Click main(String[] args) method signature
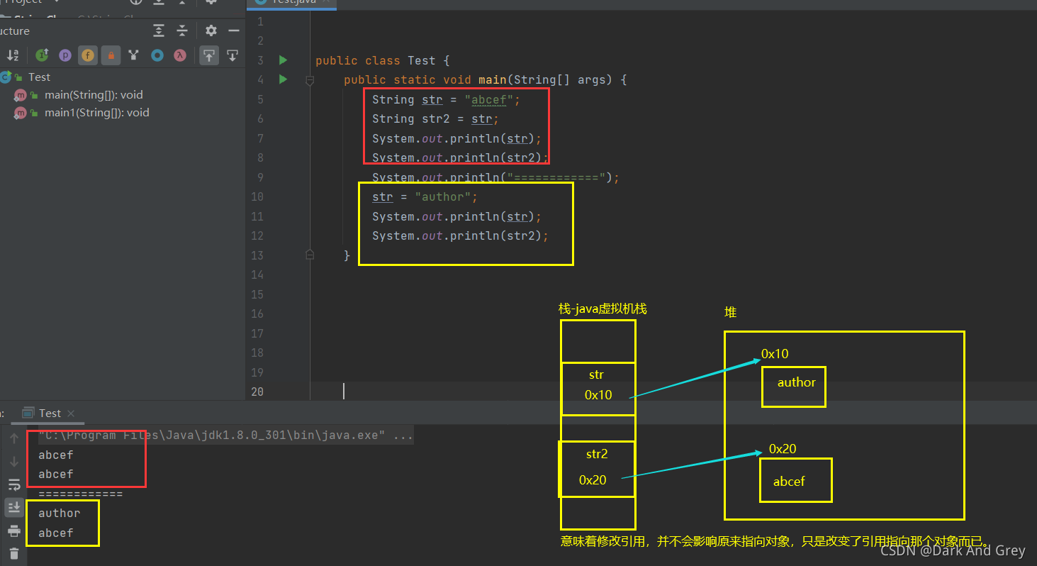 pos(486,79)
